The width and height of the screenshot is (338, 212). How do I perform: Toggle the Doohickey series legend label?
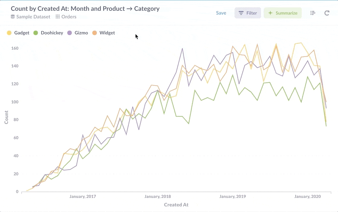point(52,33)
